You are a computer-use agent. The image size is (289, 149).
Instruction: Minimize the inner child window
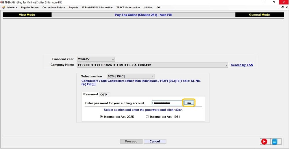[278, 8]
